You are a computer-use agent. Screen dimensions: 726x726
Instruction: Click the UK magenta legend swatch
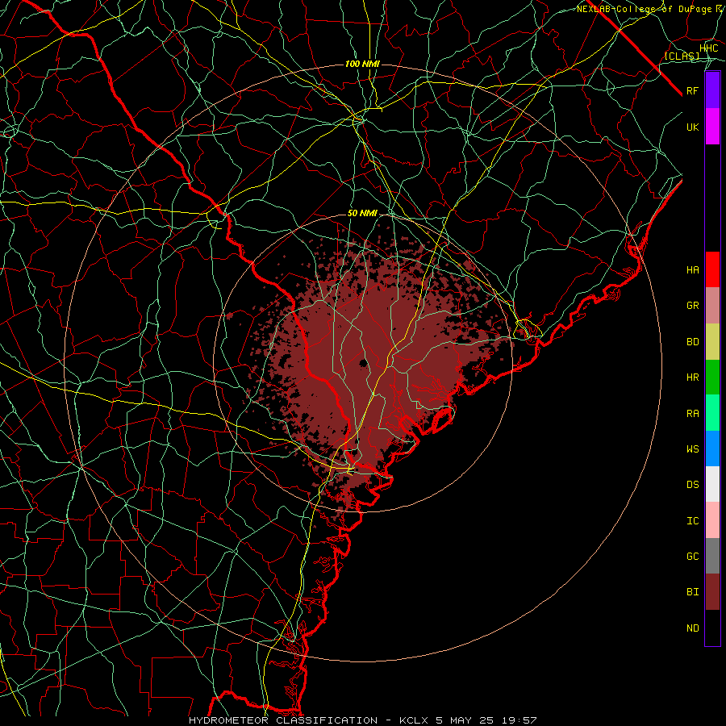712,127
